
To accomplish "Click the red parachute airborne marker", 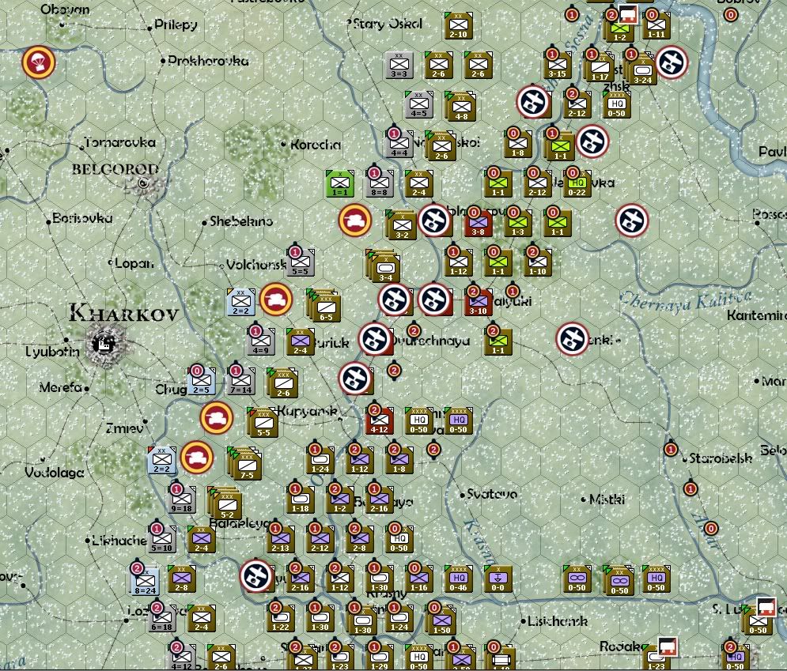I will pyautogui.click(x=39, y=62).
